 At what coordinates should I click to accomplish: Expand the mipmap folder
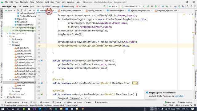pos(10,88)
